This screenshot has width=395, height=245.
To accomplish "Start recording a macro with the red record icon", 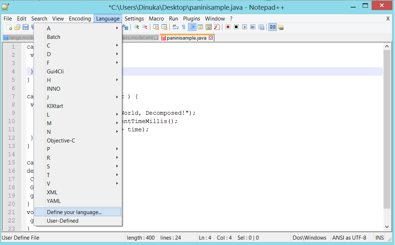I will click(x=228, y=27).
